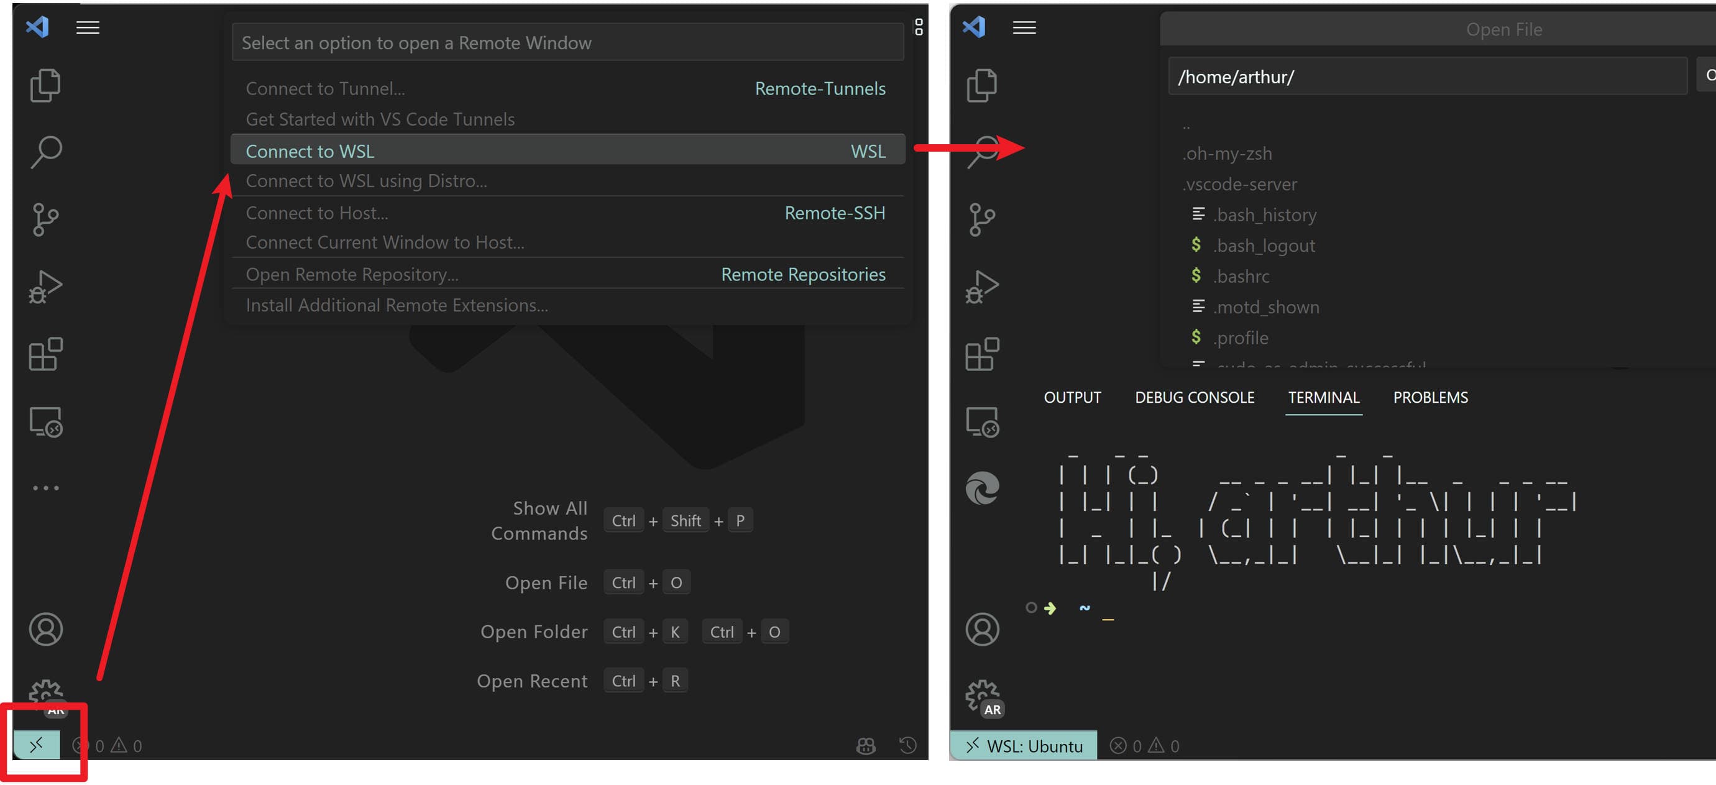Open Extensions view in left window
1716x785 pixels.
pyautogui.click(x=45, y=354)
